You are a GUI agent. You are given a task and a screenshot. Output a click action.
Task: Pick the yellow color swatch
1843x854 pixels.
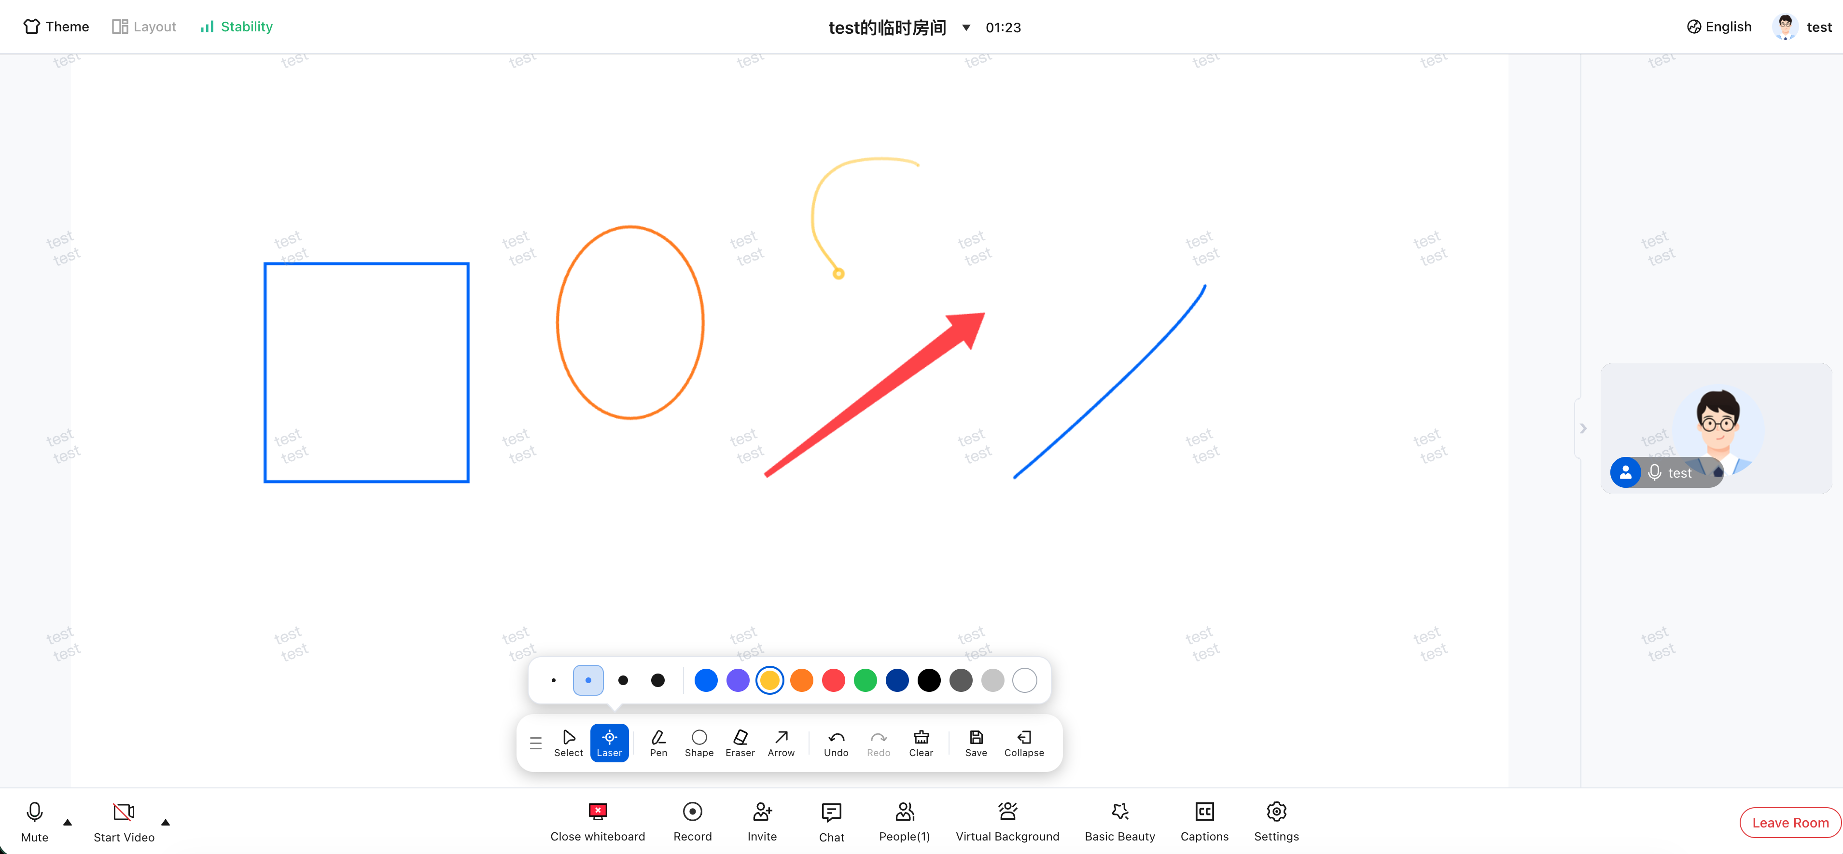(x=770, y=680)
